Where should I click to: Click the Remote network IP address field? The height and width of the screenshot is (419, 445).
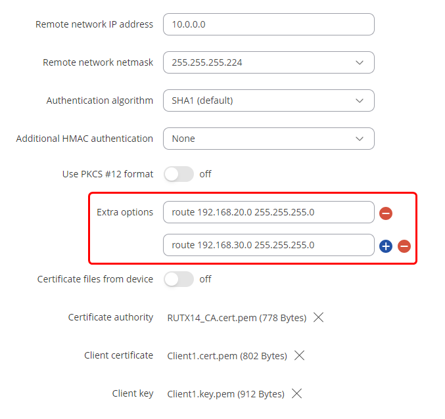(268, 24)
